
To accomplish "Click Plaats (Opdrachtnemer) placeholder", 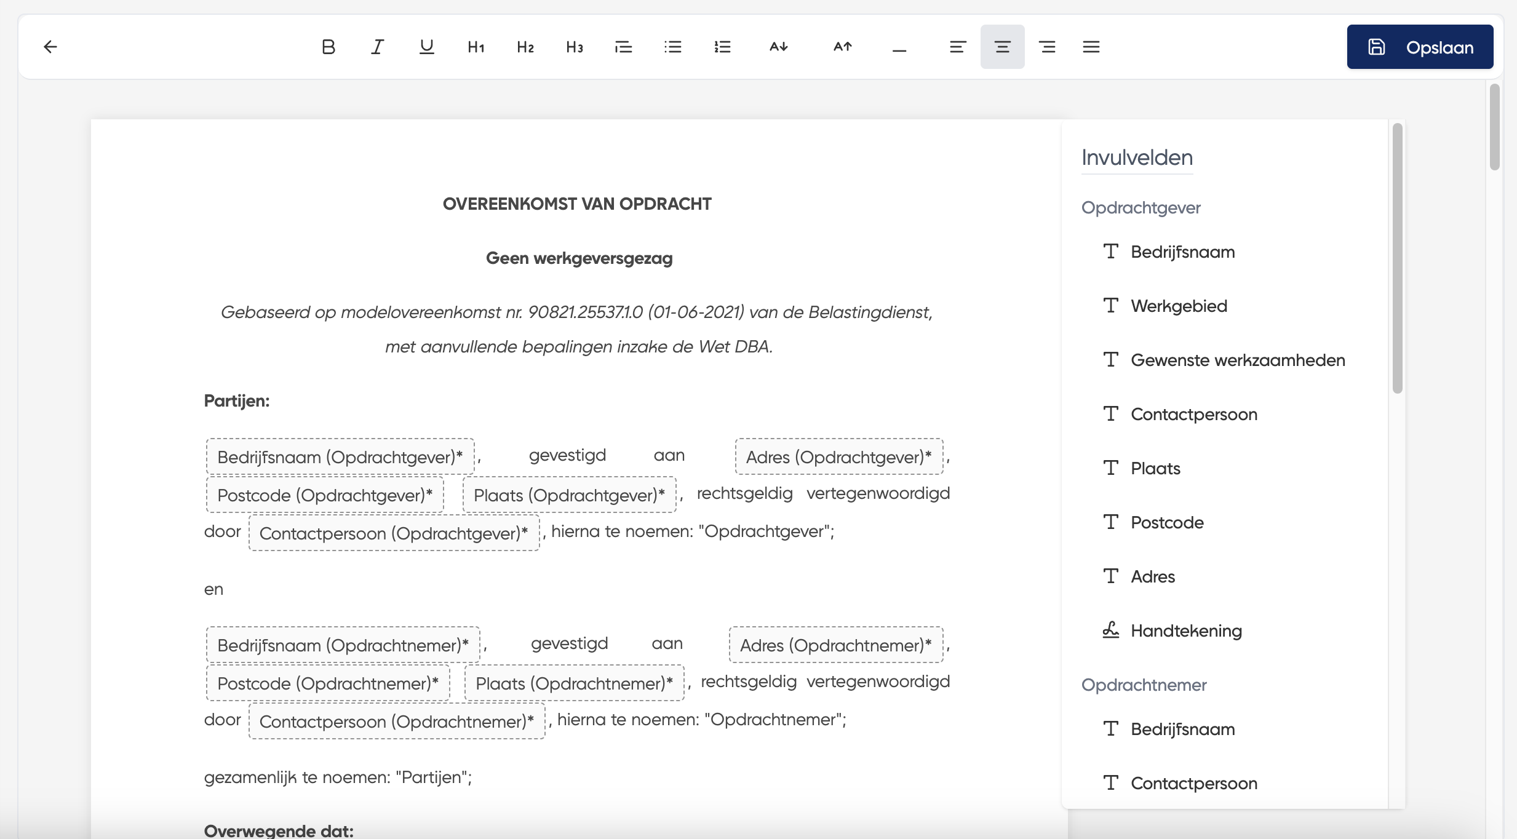I will (575, 683).
